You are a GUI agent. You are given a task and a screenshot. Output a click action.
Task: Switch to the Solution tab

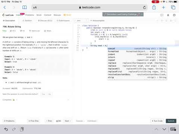tap(27, 20)
